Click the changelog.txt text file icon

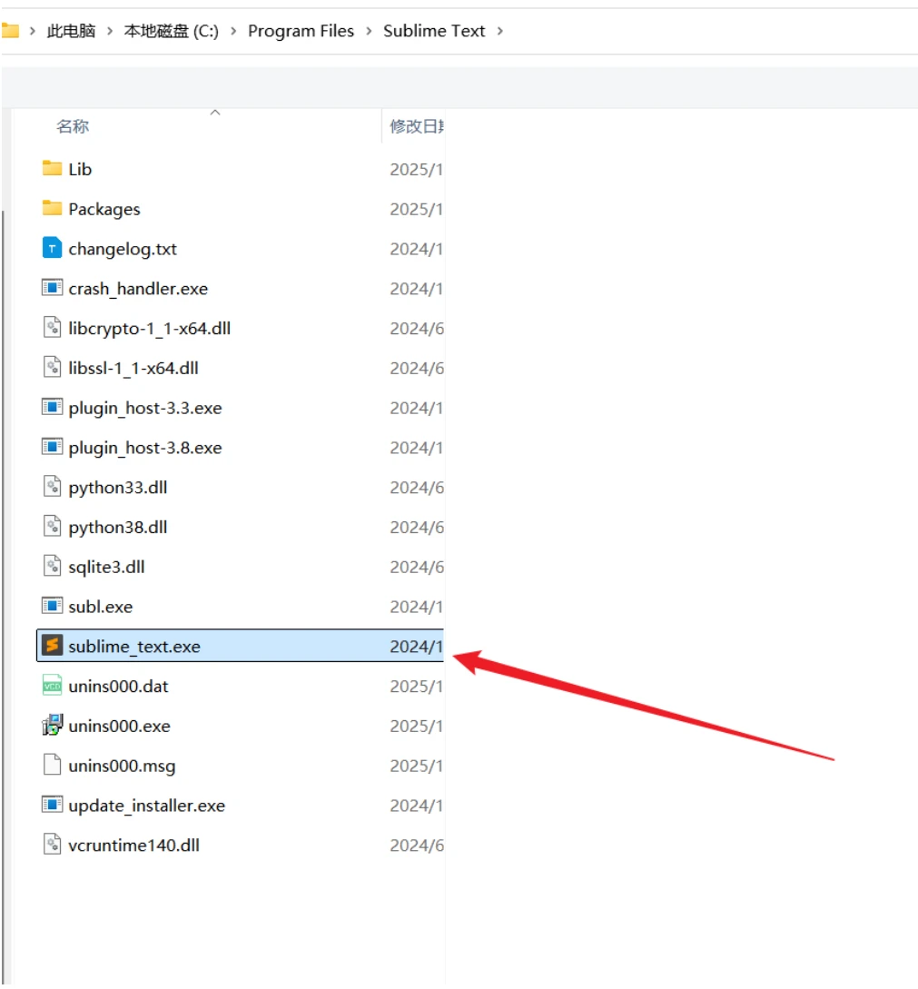click(52, 248)
